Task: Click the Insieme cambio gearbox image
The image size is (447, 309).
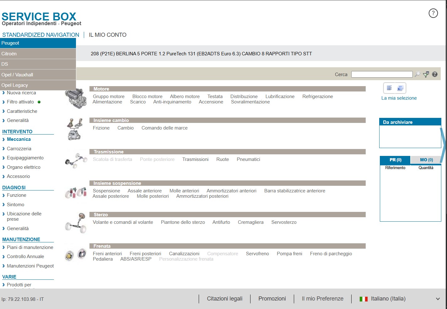Action: 75,129
